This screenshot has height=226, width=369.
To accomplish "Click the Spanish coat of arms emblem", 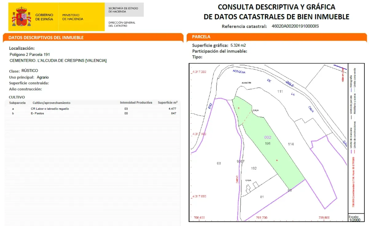I will (21, 17).
